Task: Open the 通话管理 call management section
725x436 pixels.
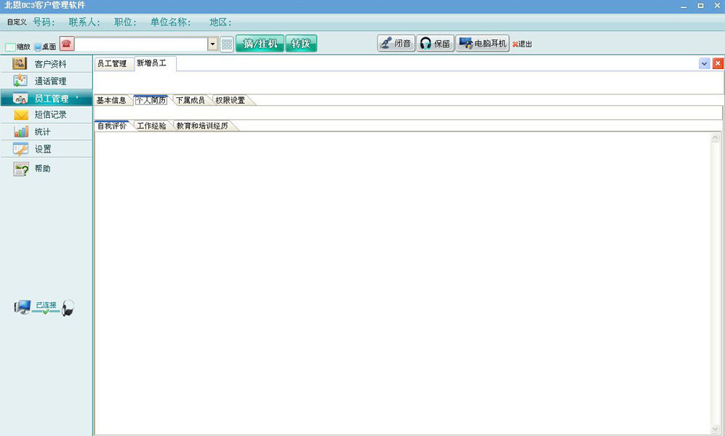Action: pyautogui.click(x=47, y=81)
